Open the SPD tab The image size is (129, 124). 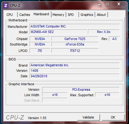72,15
